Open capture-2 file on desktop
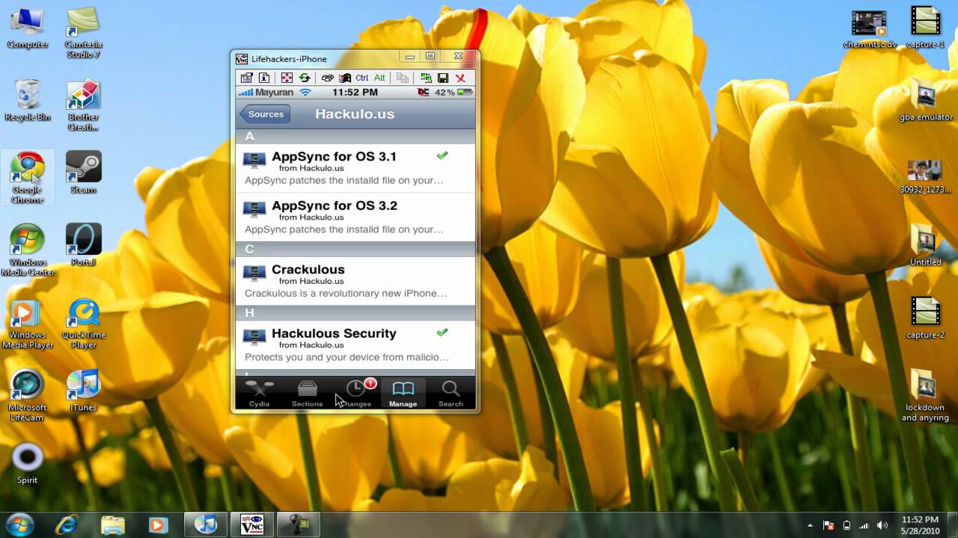The width and height of the screenshot is (958, 538). tap(926, 318)
